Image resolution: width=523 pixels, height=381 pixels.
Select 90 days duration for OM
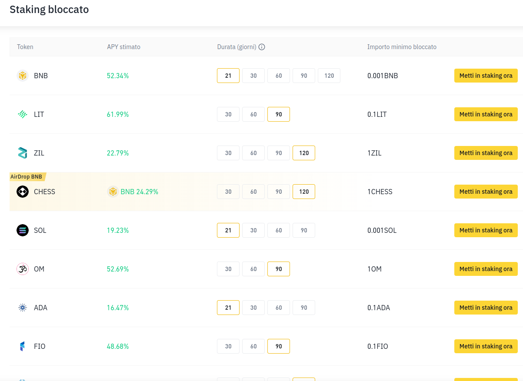pyautogui.click(x=279, y=269)
